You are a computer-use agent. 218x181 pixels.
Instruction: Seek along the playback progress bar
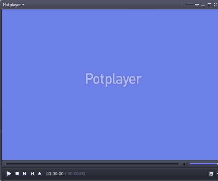point(92,164)
